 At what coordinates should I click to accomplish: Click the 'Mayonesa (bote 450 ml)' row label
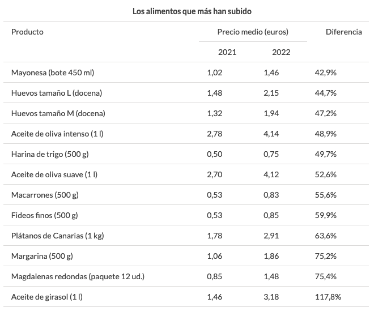53,72
